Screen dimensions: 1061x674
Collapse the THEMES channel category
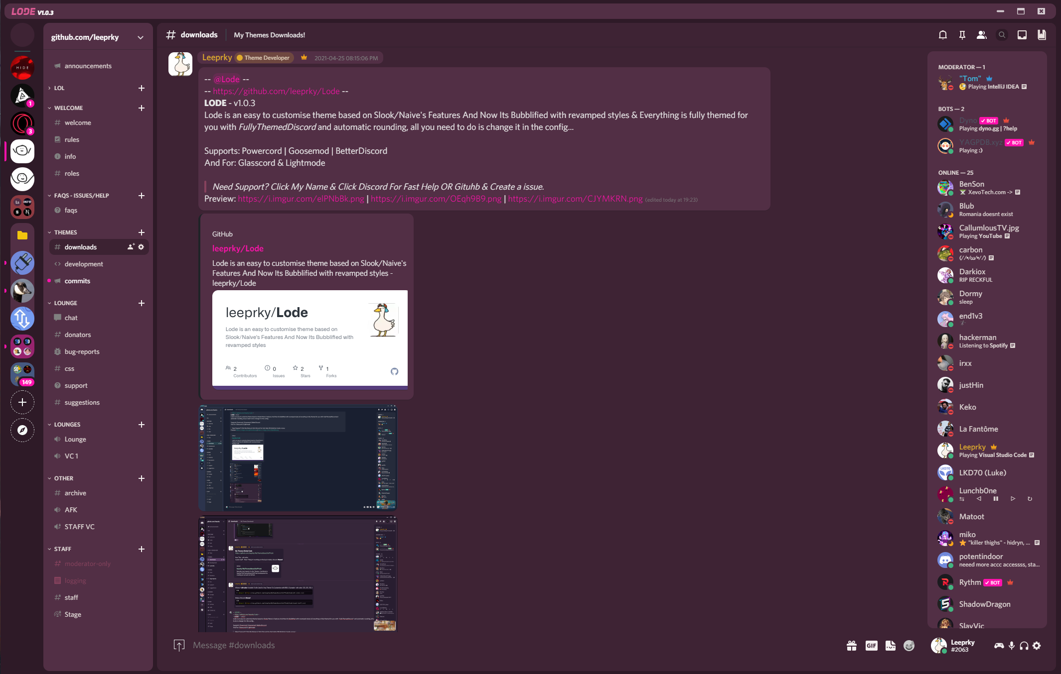(65, 232)
